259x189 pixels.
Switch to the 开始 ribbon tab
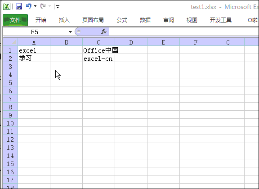[x=41, y=20]
